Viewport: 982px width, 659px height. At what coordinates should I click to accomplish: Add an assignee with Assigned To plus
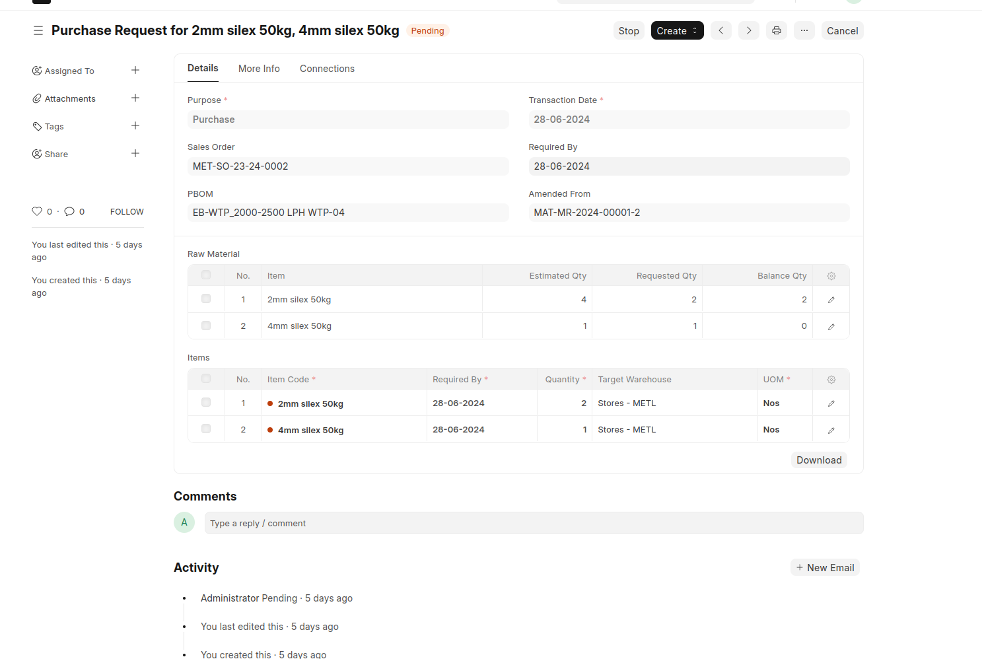click(x=135, y=70)
